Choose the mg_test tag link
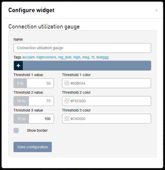165x170 pixels. point(64,57)
